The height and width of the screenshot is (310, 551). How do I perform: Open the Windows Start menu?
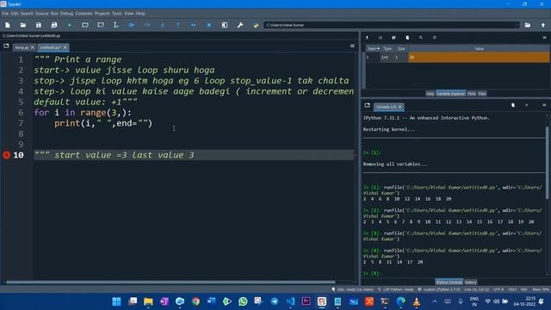[x=117, y=301]
